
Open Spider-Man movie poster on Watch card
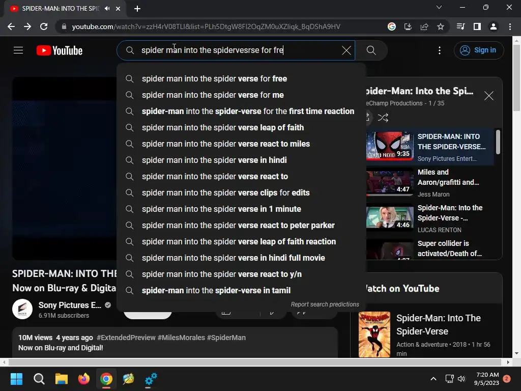[374, 334]
